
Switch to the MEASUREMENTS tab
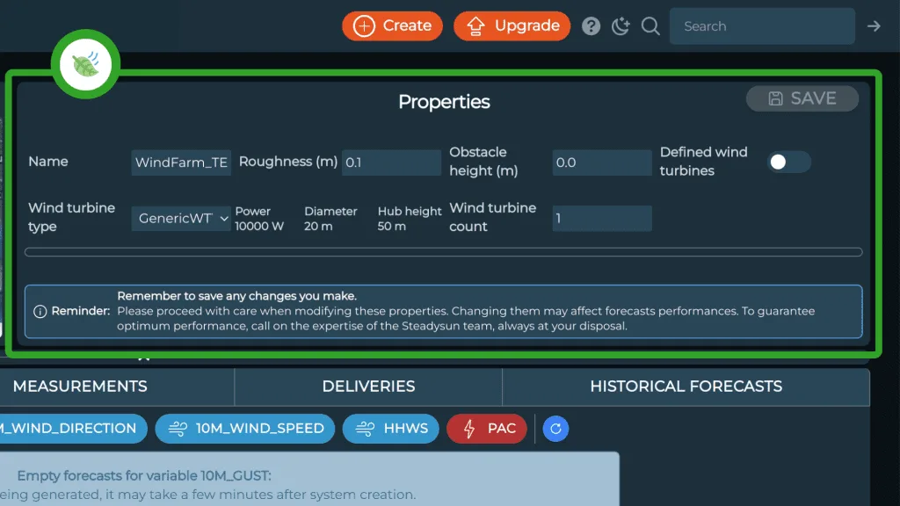coord(80,387)
